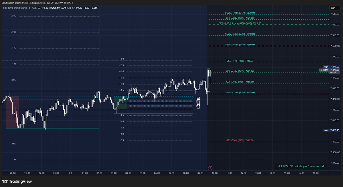The width and height of the screenshot is (343, 187).
Task: Click the 7,490.00 price axis label
Action: point(335,57)
